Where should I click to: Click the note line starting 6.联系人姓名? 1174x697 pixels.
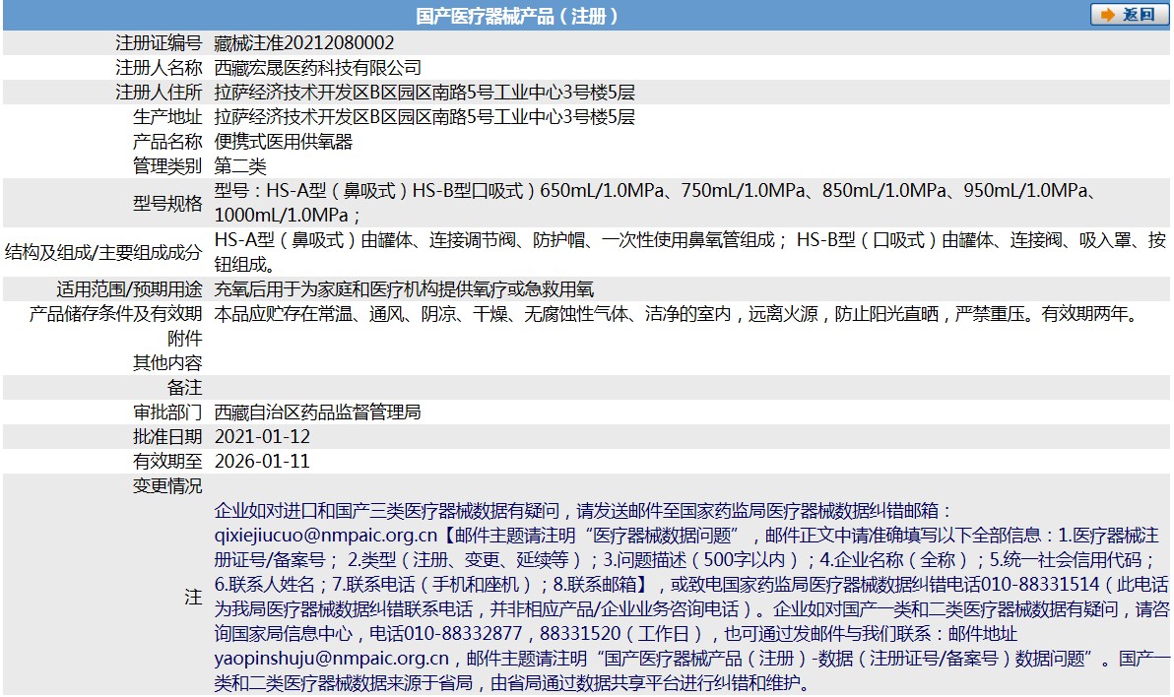690,586
